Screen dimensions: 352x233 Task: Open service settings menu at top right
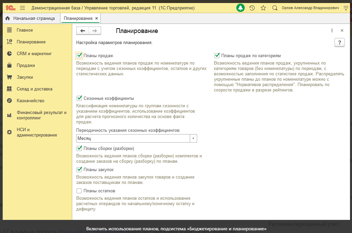tap(346, 8)
